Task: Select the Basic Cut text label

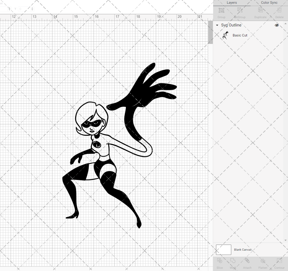Action: [x=240, y=35]
